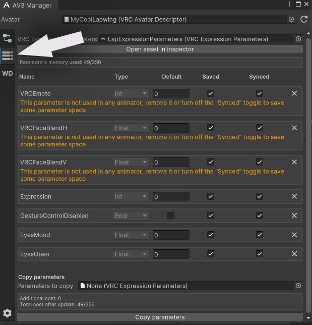The width and height of the screenshot is (312, 325).
Task: Open VRCFaceBlendV type dropdown
Action: (x=131, y=162)
